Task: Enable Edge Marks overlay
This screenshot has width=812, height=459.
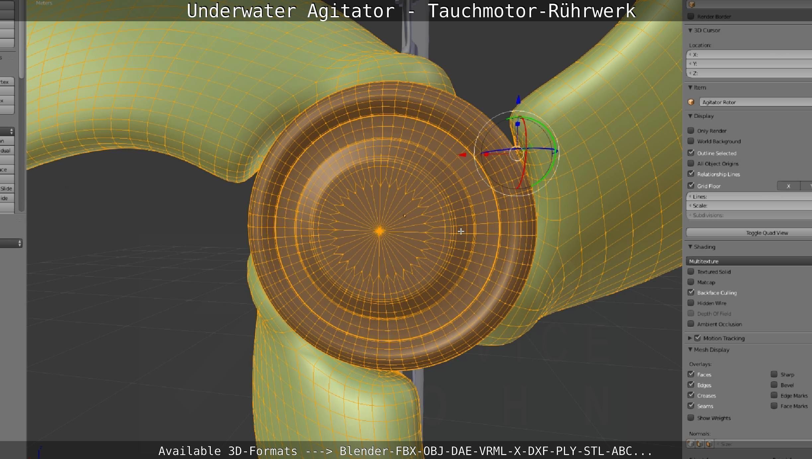Action: click(774, 395)
